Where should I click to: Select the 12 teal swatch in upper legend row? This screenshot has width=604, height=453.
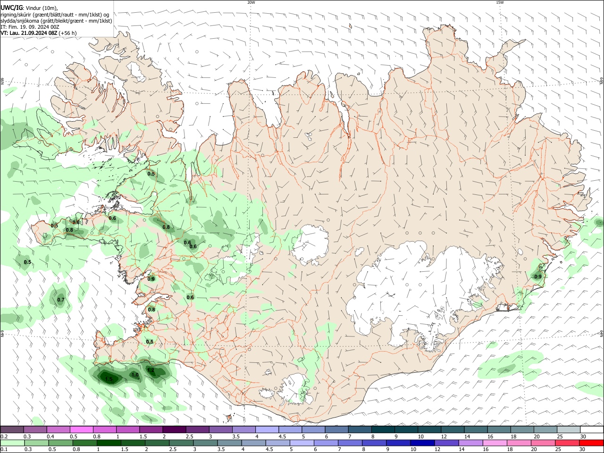click(453, 430)
